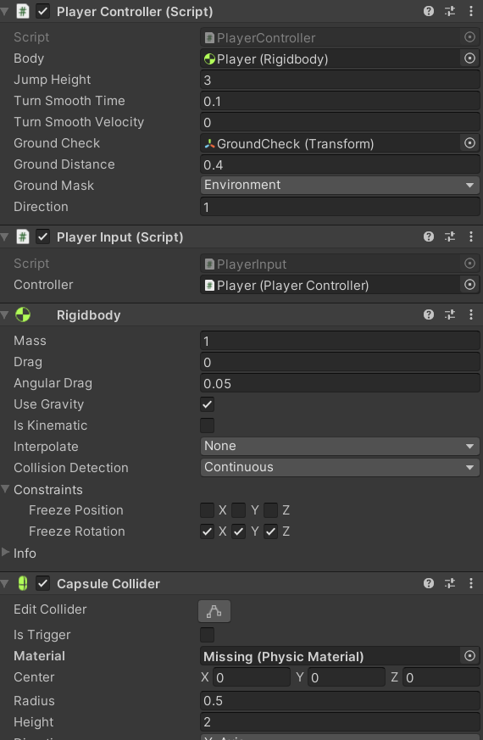Open object picker for Ground Check field
Screen dimensions: 483x740
coord(469,143)
